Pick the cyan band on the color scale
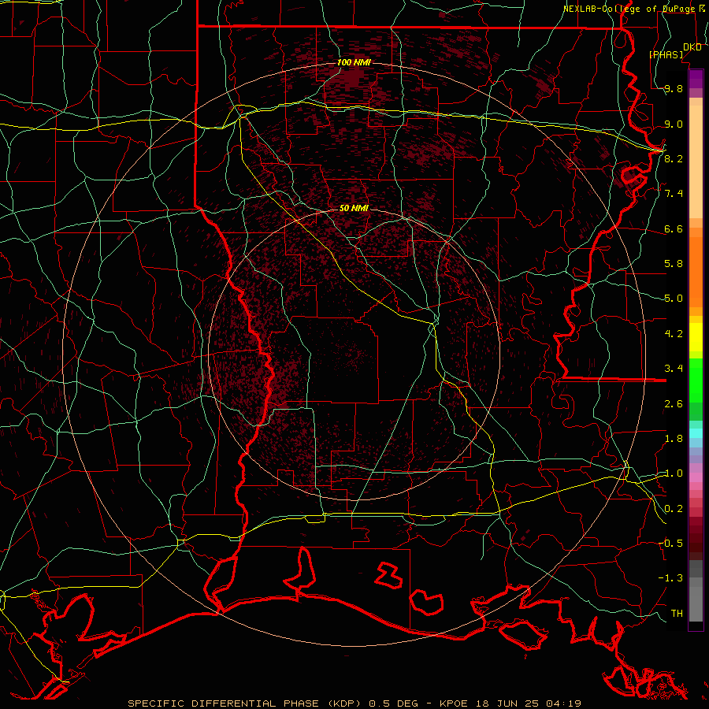709x709 pixels. pos(696,432)
